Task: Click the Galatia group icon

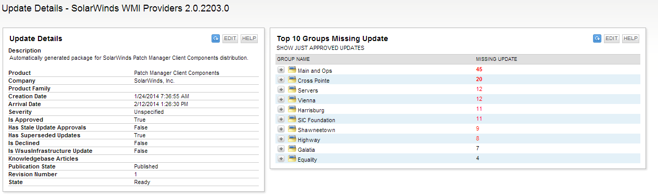Action: pyautogui.click(x=292, y=149)
